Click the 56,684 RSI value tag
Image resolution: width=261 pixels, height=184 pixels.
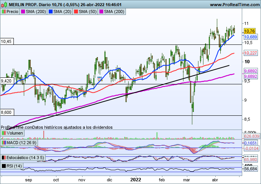[251, 169]
